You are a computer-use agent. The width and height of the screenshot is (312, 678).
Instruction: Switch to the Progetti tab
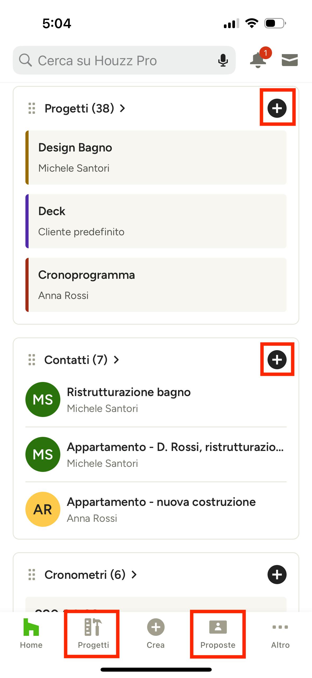tap(93, 633)
